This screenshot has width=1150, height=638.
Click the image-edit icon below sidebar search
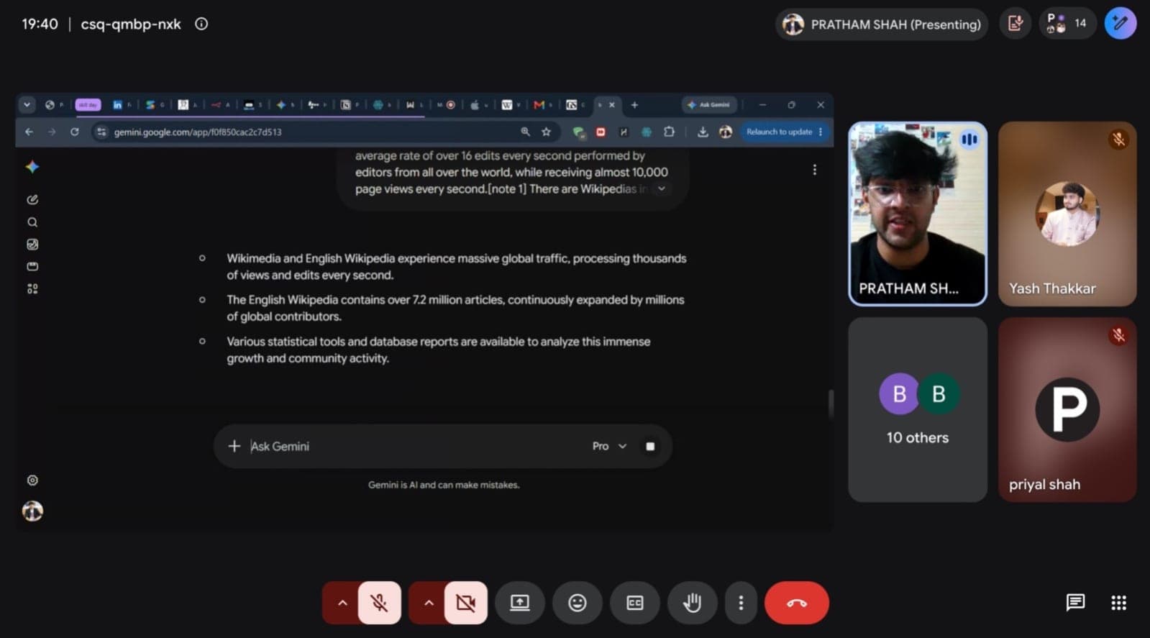(x=32, y=245)
